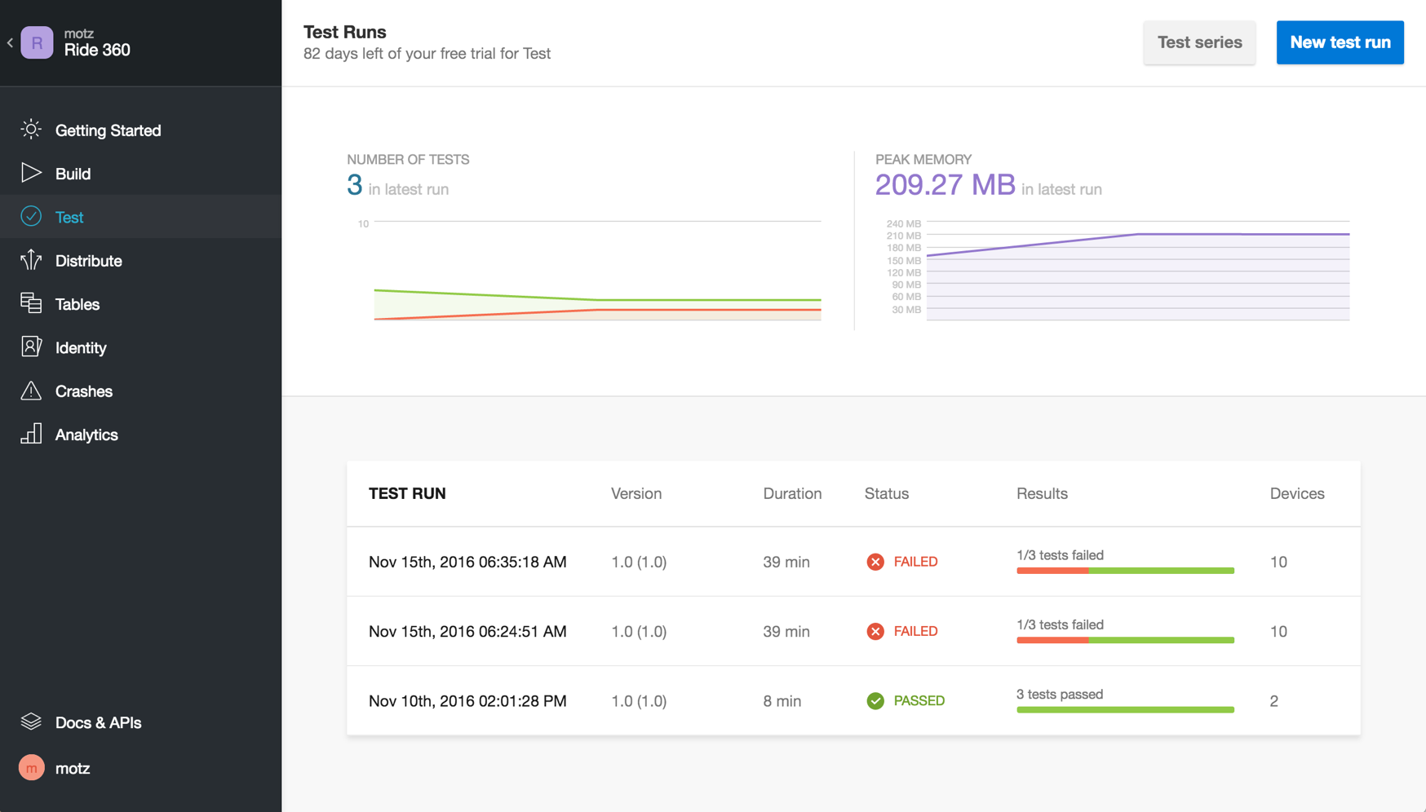This screenshot has height=812, width=1426.
Task: Click the results bar of the passed run
Action: click(1125, 709)
